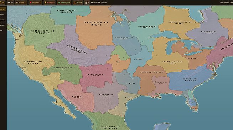The image size is (233, 130).
Task: Select the Detroy label on the map
Action: 192,58
